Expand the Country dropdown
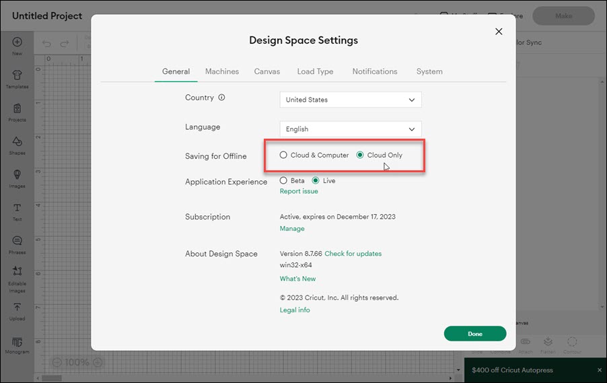Viewport: 607px width, 383px height. point(350,100)
